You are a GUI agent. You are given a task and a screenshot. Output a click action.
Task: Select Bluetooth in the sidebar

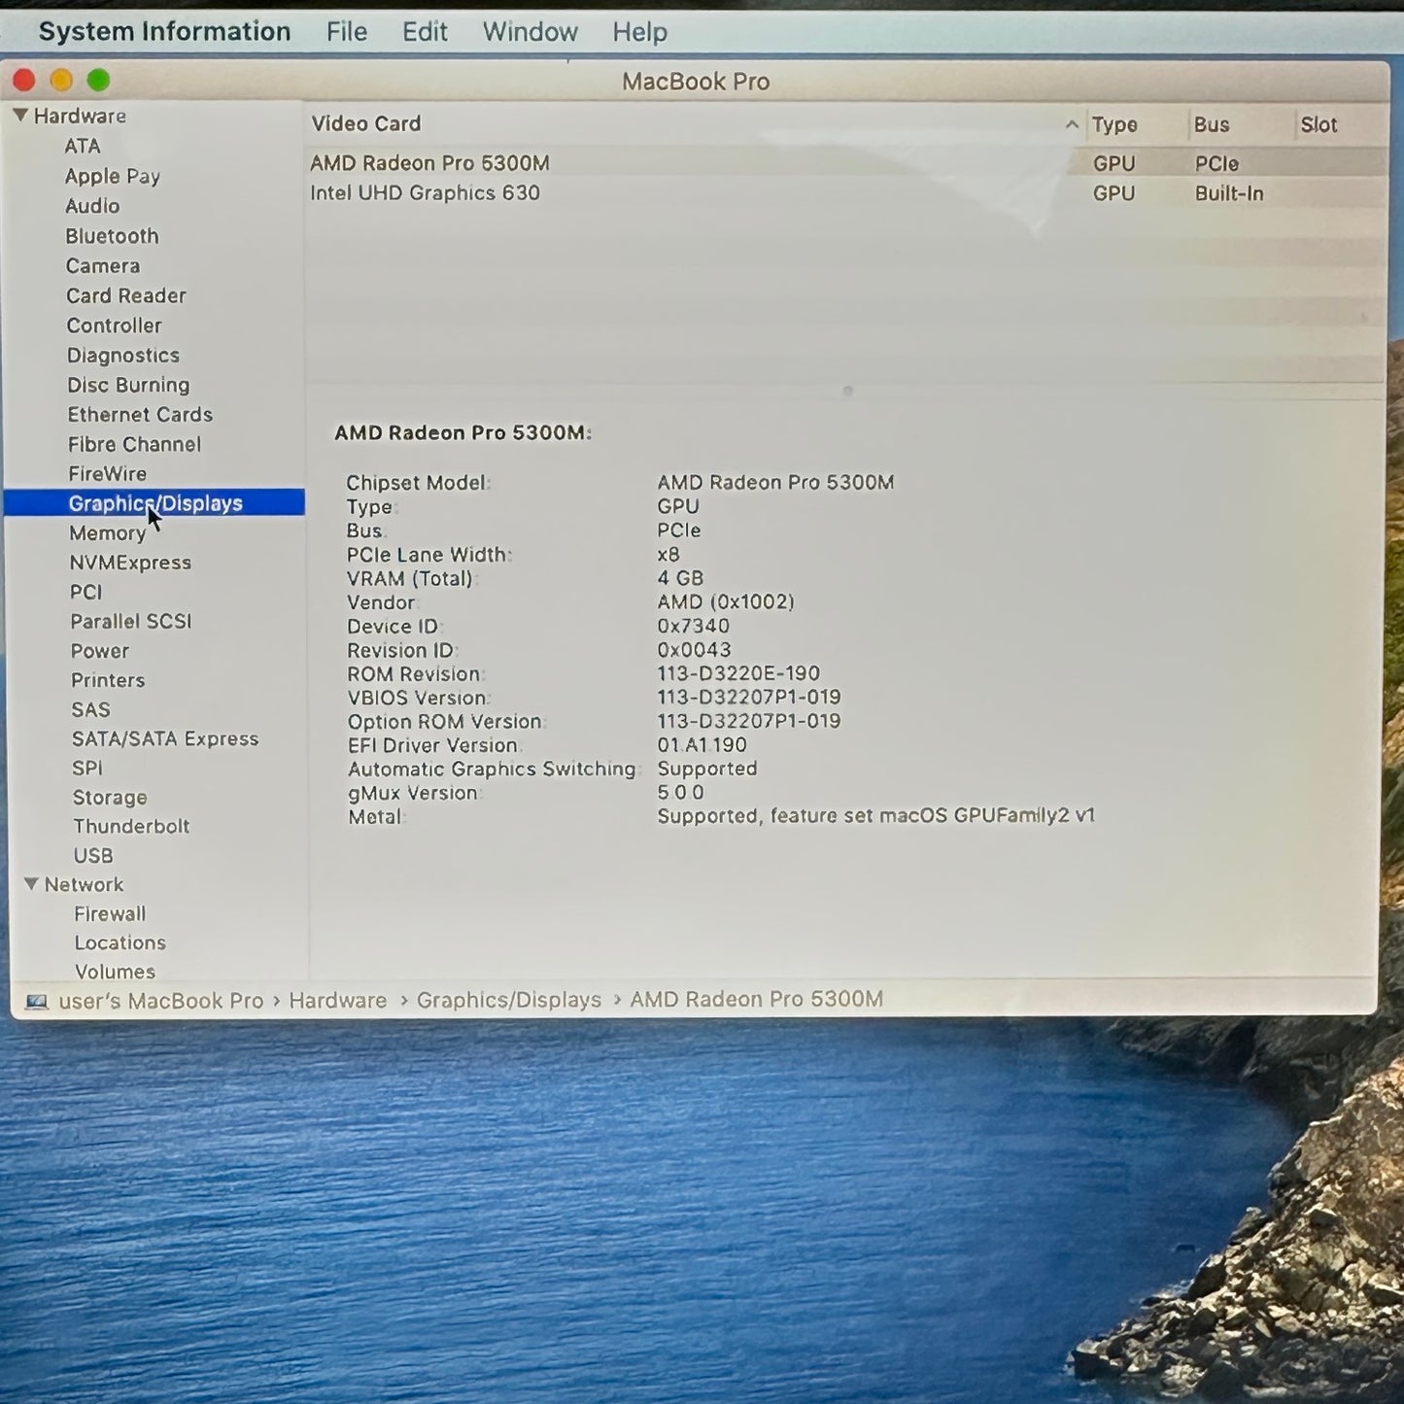[112, 236]
